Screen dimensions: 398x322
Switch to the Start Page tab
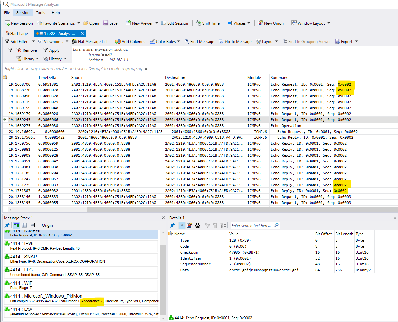(16, 34)
